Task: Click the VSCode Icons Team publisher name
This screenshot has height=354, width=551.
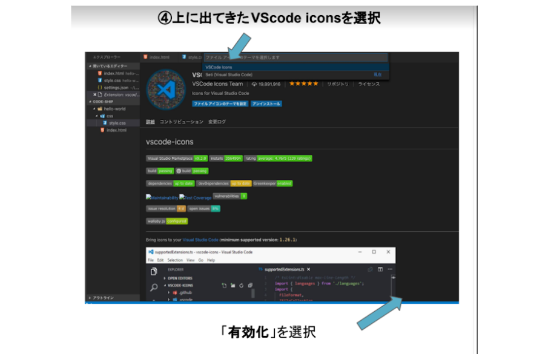Action: pos(217,84)
